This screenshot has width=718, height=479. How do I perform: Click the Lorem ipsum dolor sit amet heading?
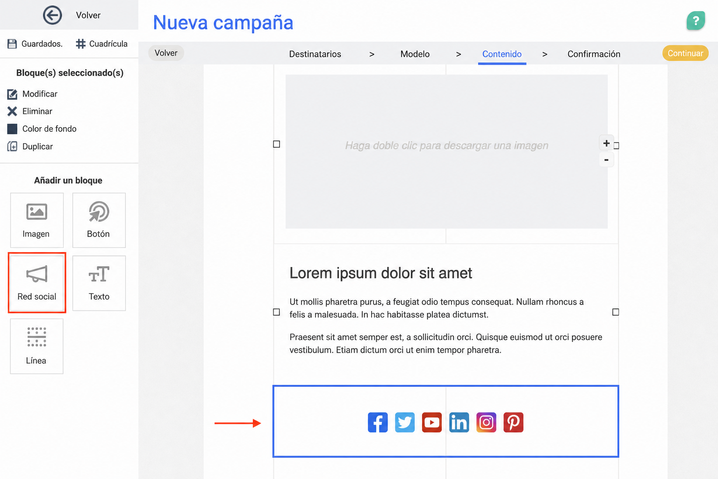381,273
